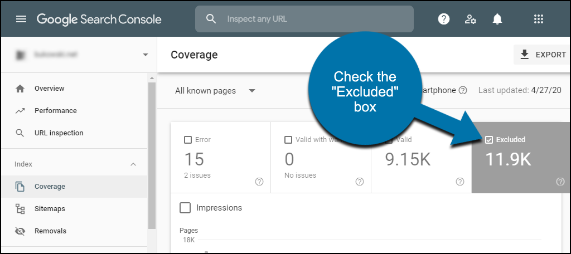Image resolution: width=571 pixels, height=254 pixels.
Task: Click the help icon next to Smartphone
Action: click(x=462, y=91)
